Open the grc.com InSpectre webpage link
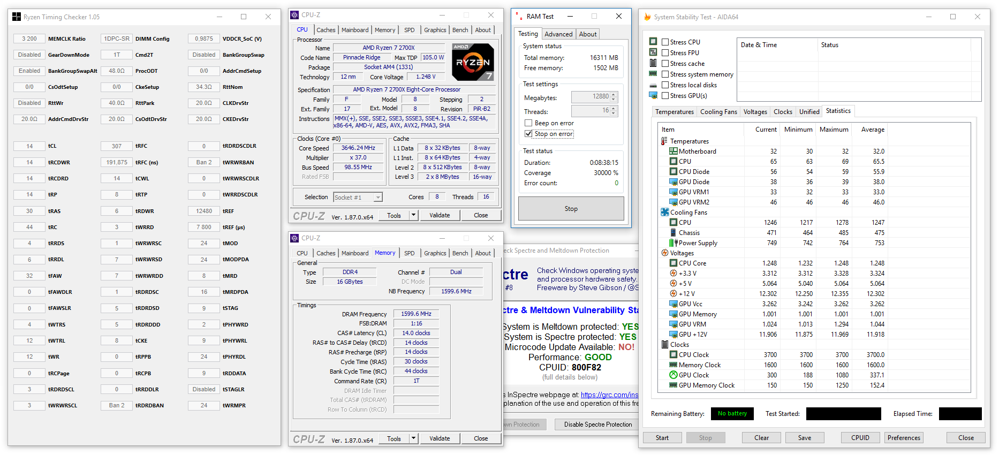The width and height of the screenshot is (999, 455). (x=609, y=395)
